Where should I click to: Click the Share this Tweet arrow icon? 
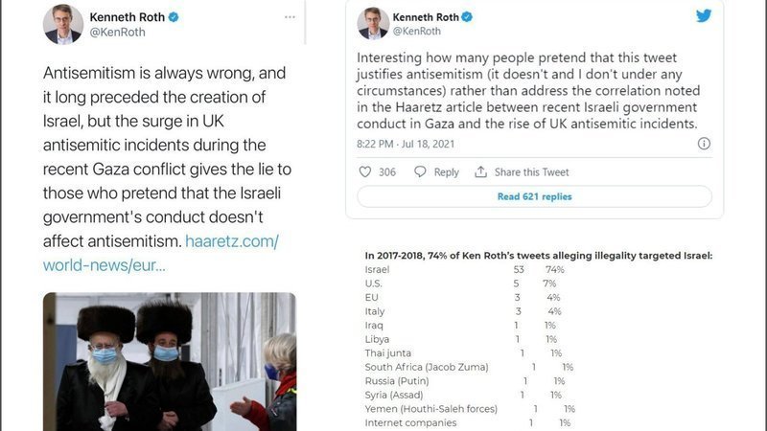tap(480, 172)
